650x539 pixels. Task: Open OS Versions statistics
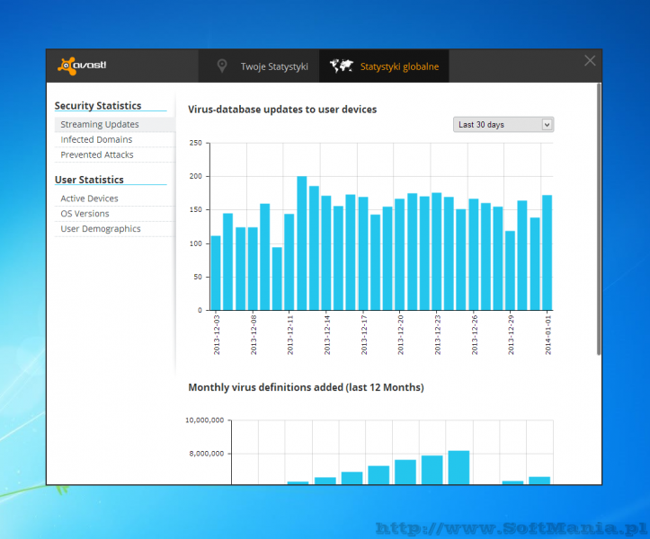[115, 214]
